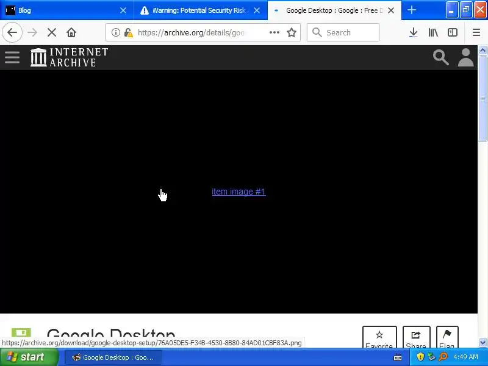Click Google Desktop taskbar button
Image resolution: width=488 pixels, height=366 pixels.
click(x=113, y=357)
